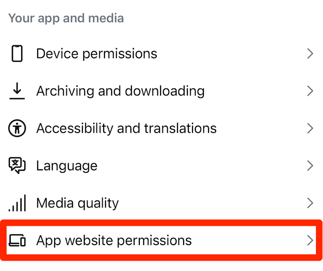Screen dimensions: 323x271
Task: Tap the phone icon for Device permissions
Action: (x=17, y=54)
